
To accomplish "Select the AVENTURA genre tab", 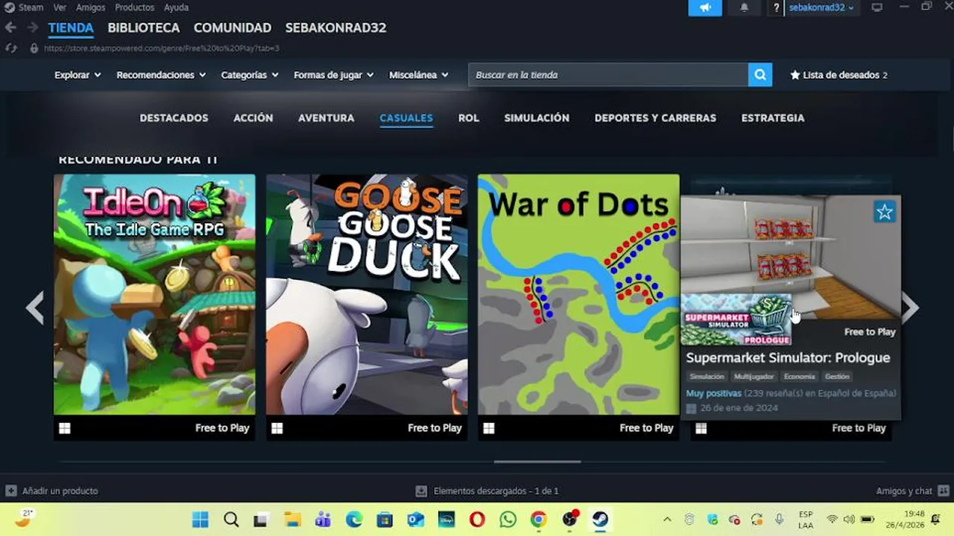I will pos(326,118).
